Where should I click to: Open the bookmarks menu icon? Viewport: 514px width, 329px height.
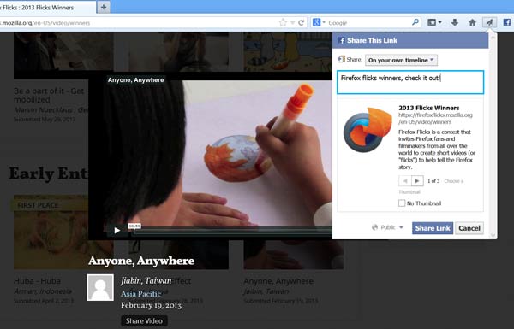(x=434, y=22)
